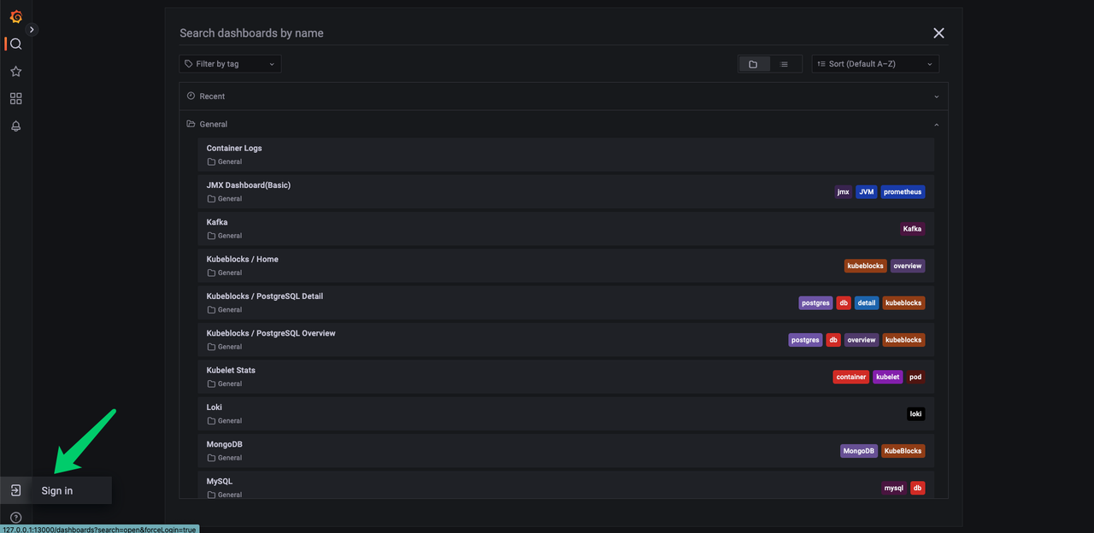Image resolution: width=1094 pixels, height=533 pixels.
Task: Open the Kafka dashboard
Action: tap(566, 229)
